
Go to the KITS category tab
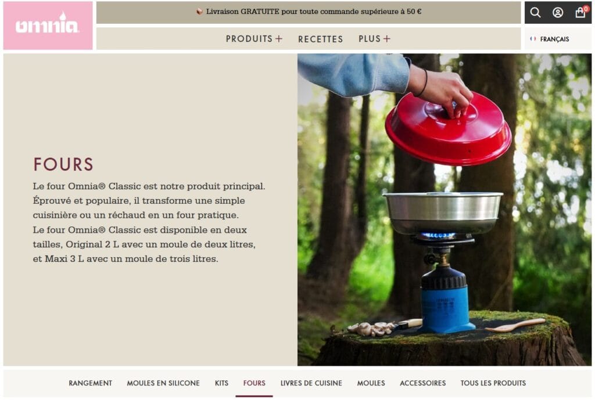221,383
